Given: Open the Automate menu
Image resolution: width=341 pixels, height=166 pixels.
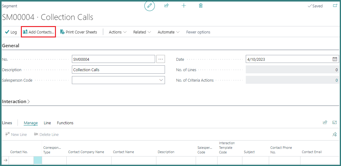Looking at the screenshot, I should click(169, 32).
